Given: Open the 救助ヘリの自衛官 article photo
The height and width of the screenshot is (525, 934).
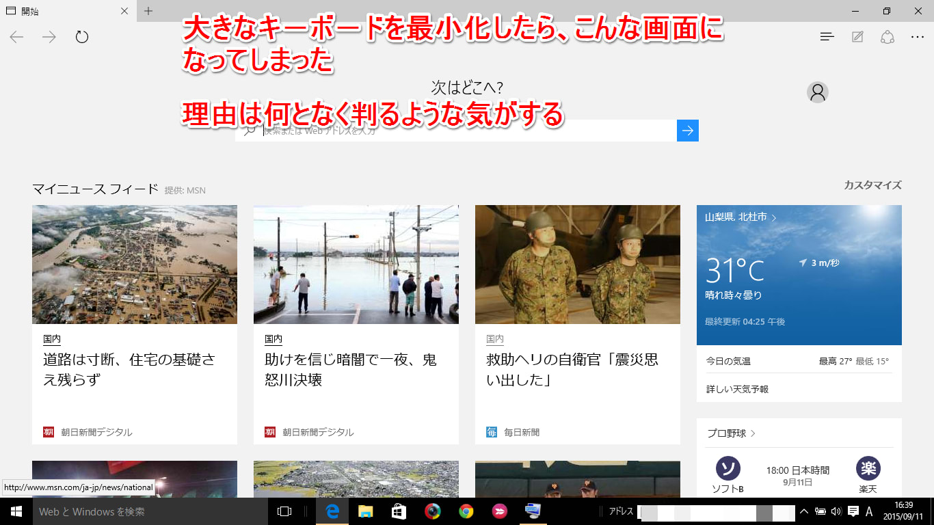Looking at the screenshot, I should (x=577, y=265).
